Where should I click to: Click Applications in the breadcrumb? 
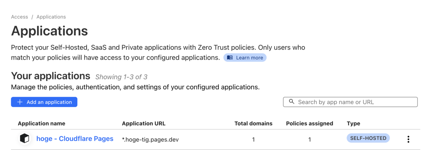coord(51,17)
